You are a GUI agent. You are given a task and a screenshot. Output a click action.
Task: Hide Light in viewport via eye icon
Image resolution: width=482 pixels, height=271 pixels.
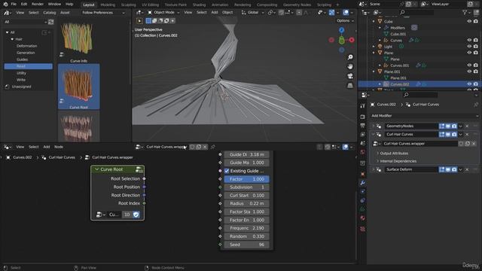point(469,47)
